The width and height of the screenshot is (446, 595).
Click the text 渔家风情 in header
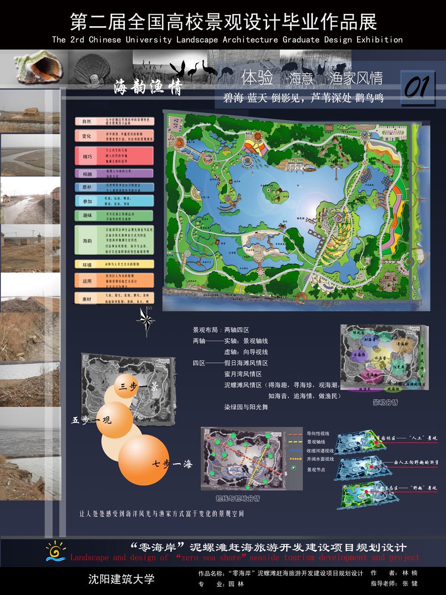[356, 78]
